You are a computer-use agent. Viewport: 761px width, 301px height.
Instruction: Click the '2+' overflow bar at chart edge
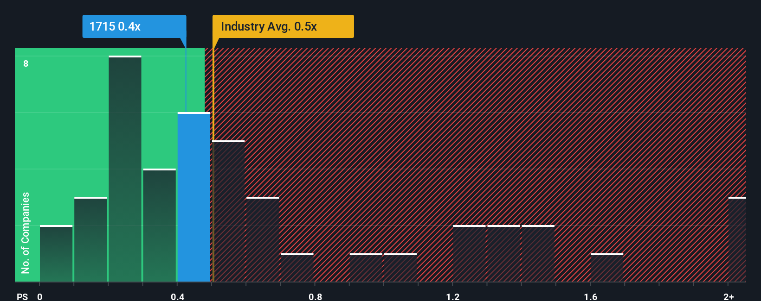737,239
